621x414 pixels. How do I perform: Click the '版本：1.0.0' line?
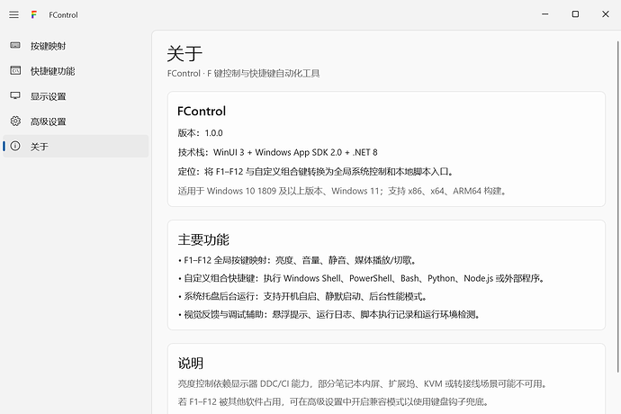200,132
